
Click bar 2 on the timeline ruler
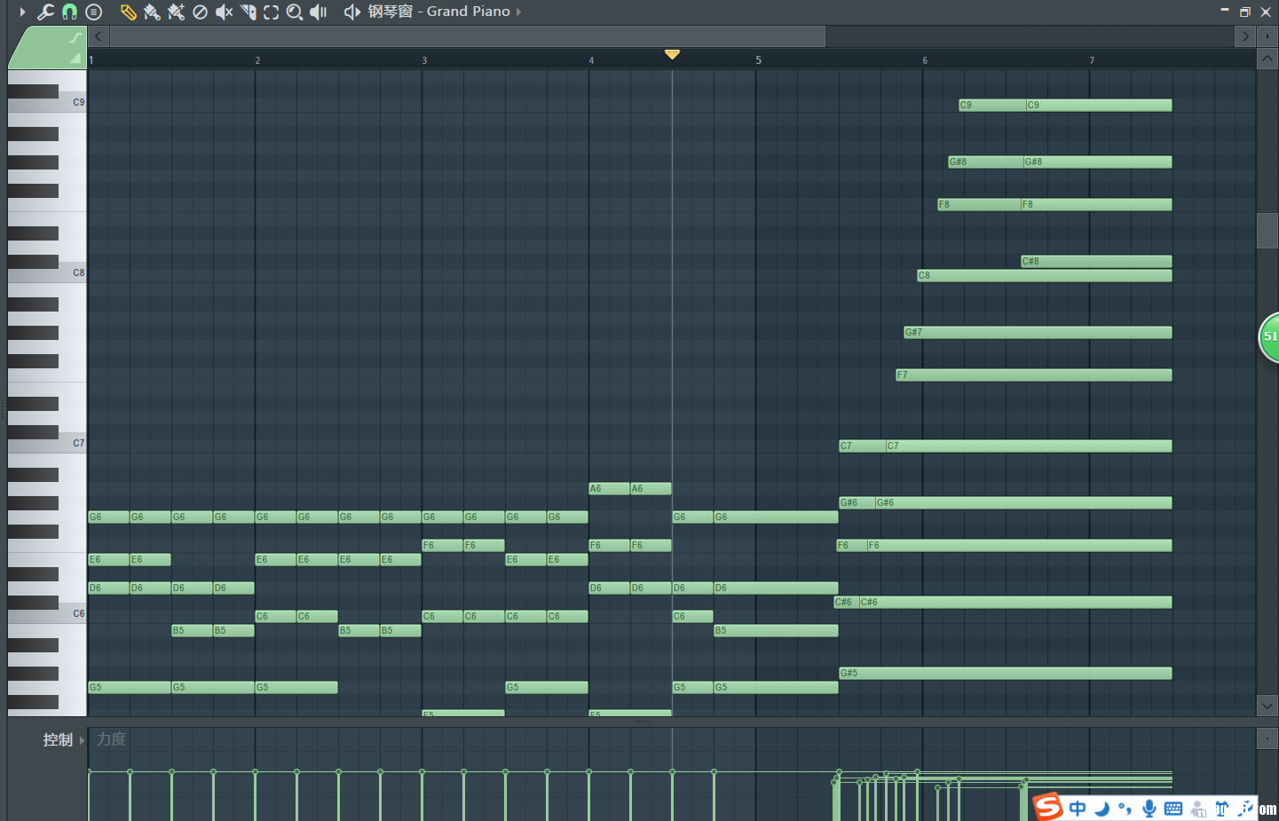pos(257,60)
